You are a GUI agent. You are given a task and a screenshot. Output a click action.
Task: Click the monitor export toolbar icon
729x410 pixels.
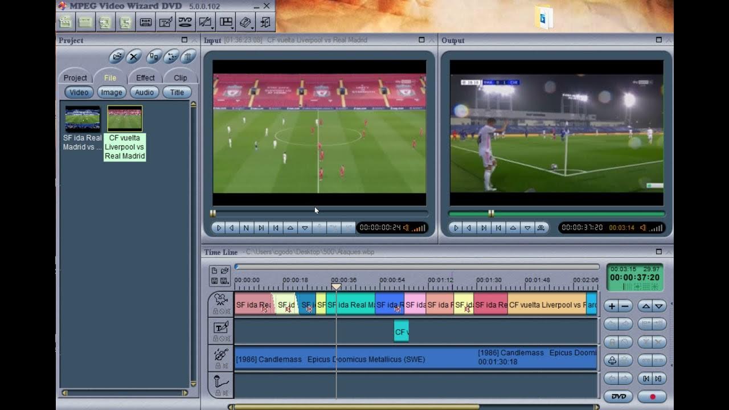point(125,22)
